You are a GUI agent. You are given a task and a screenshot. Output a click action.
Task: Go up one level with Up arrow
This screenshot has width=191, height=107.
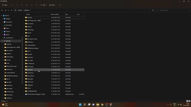point(11,10)
